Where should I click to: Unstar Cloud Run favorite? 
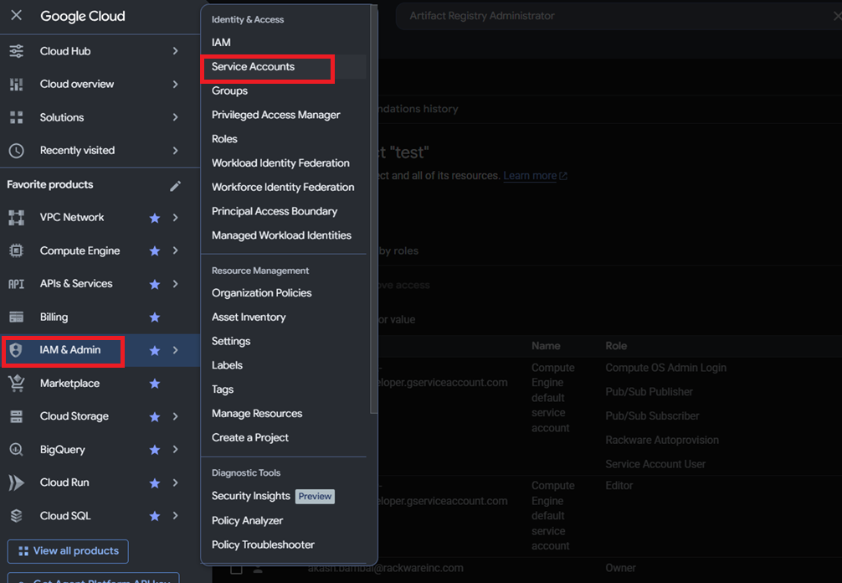coord(155,483)
